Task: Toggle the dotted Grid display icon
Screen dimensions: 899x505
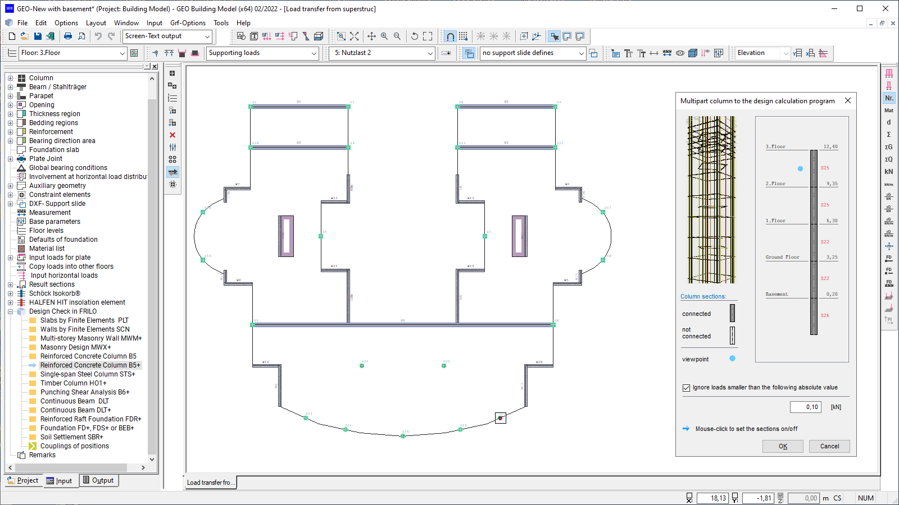Action: 463,36
